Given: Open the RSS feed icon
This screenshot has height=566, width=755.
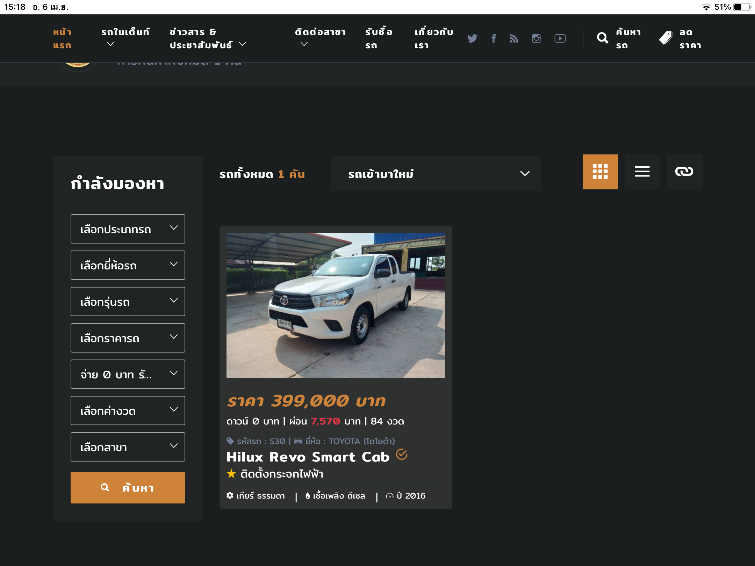Looking at the screenshot, I should coord(514,38).
